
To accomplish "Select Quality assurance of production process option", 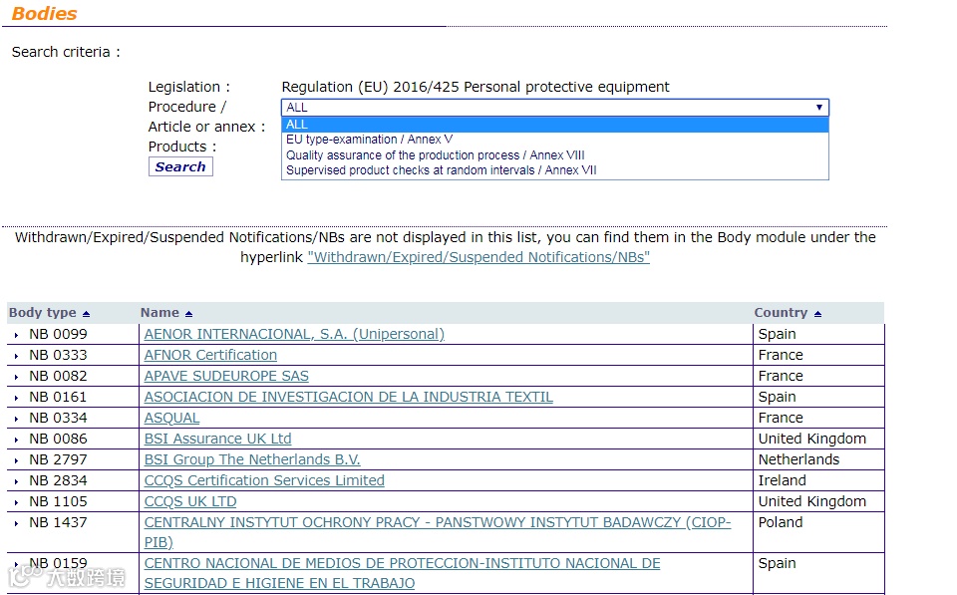I will click(555, 155).
